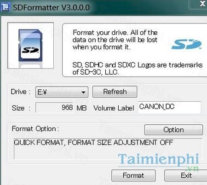Open the Option button for format settings
The image size is (207, 185).
tap(173, 130)
